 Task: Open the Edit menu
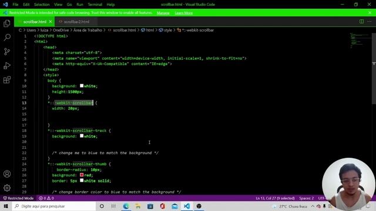pyautogui.click(x=26, y=5)
